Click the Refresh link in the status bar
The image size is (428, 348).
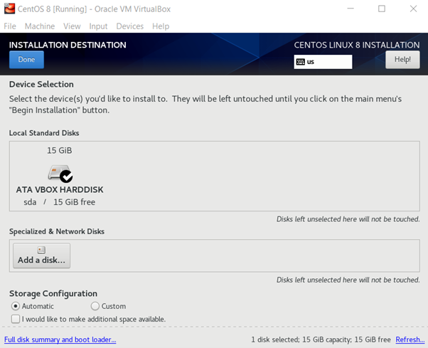(410, 339)
